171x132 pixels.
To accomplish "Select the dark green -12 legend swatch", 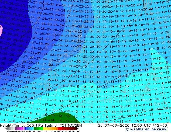I will pyautogui.click(x=35, y=128).
